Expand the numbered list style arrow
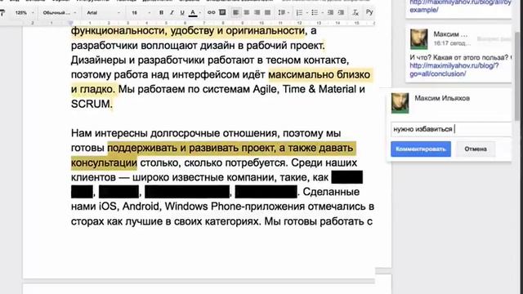Screen dimensions: 523x294 point(307,13)
